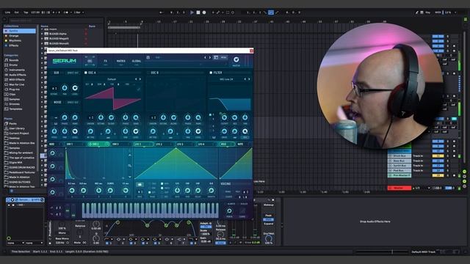Viewport: 470px width, 264px height.
Task: Arm the transport Record button
Action: point(204,12)
